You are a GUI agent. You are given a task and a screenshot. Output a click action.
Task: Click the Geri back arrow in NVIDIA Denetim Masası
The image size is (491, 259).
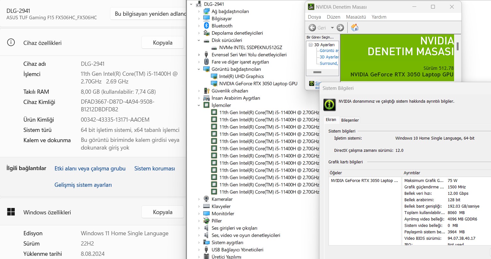312,28
